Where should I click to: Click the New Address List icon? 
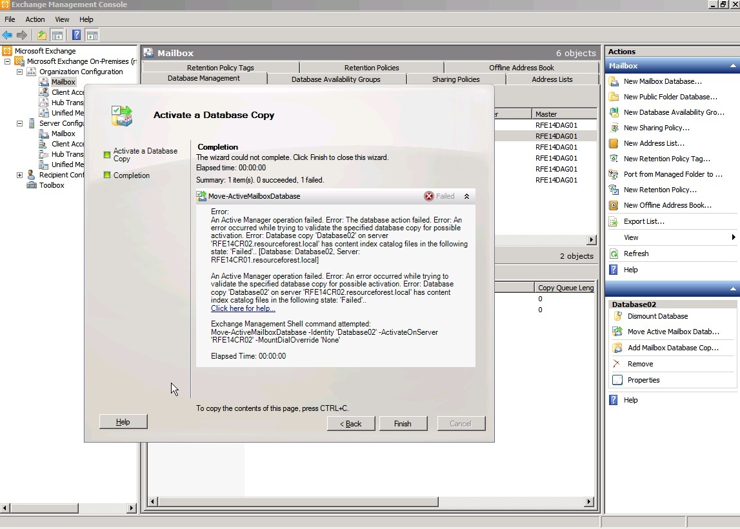click(x=614, y=143)
